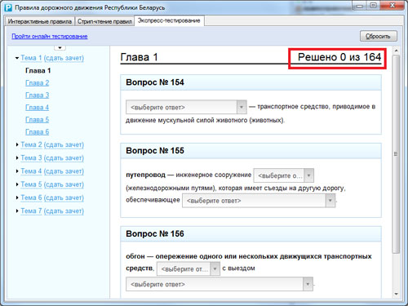Open Тема 7 (сдать зачет) link

click(52, 211)
